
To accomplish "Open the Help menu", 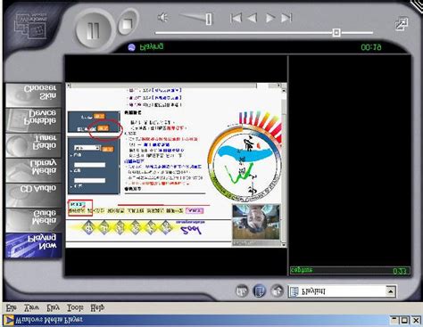I will [97, 307].
